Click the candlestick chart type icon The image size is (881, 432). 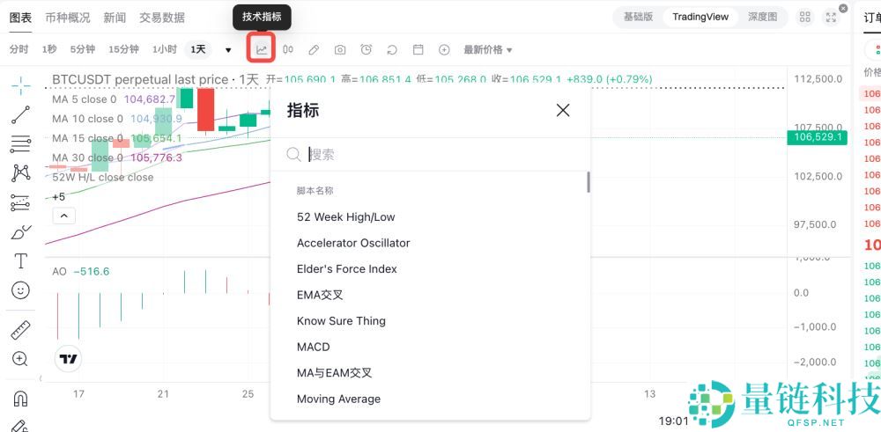[x=288, y=49]
